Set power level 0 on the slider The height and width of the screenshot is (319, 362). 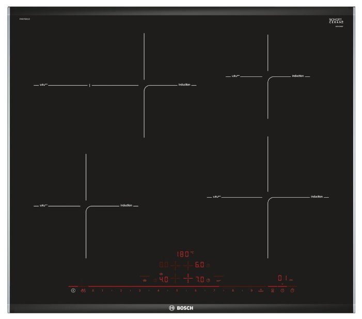pyautogui.click(x=93, y=291)
